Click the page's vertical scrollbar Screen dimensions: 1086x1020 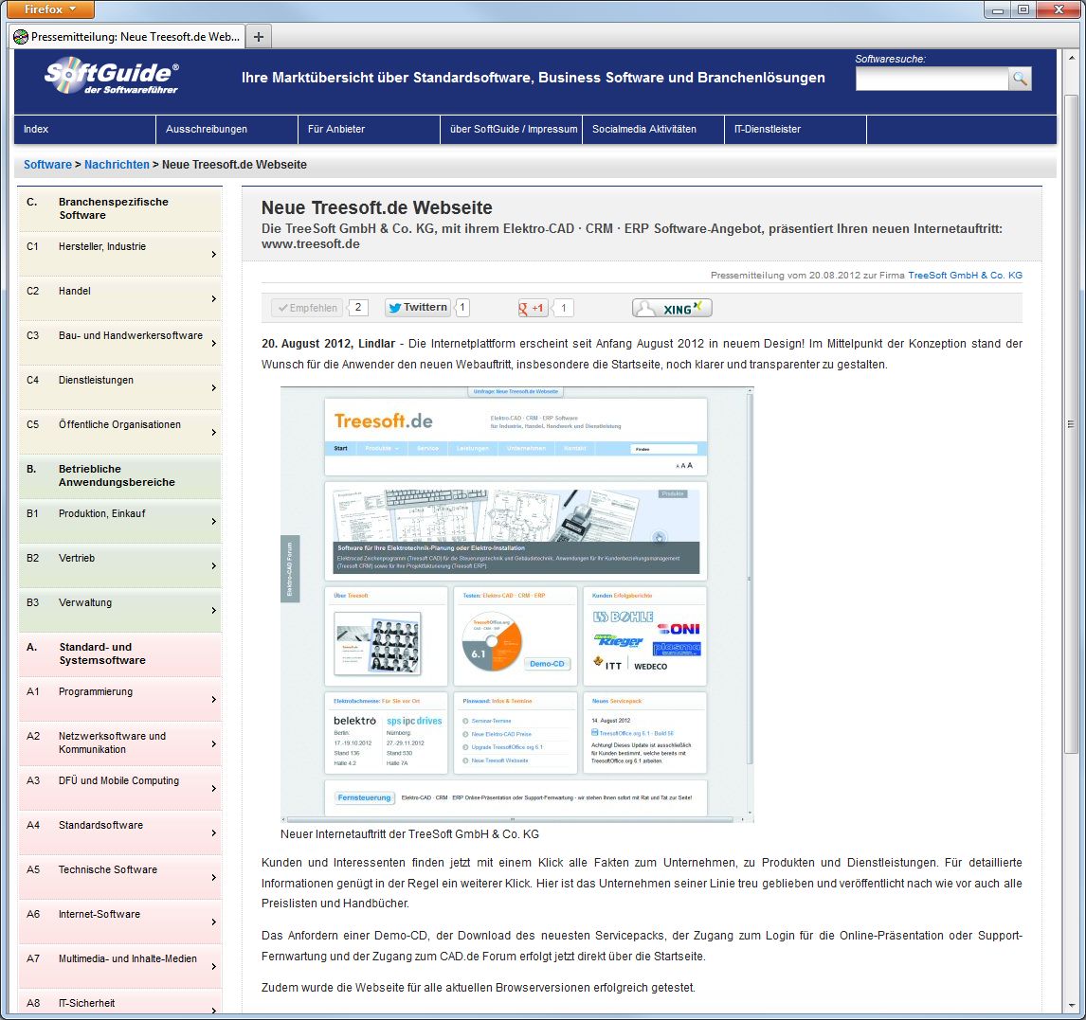[1072, 425]
